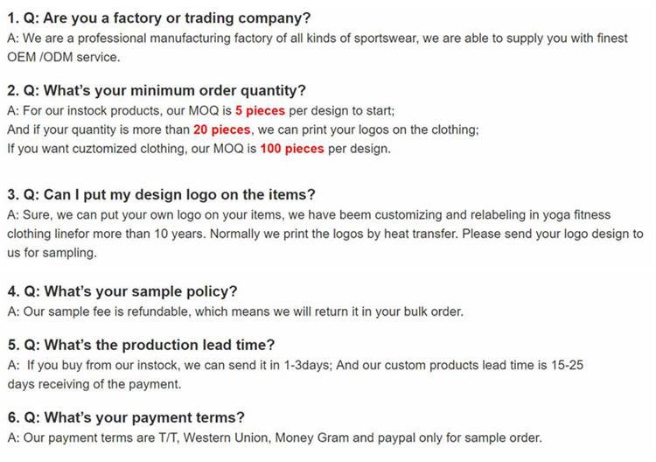Click the refundable sample fee answer

pos(234,311)
